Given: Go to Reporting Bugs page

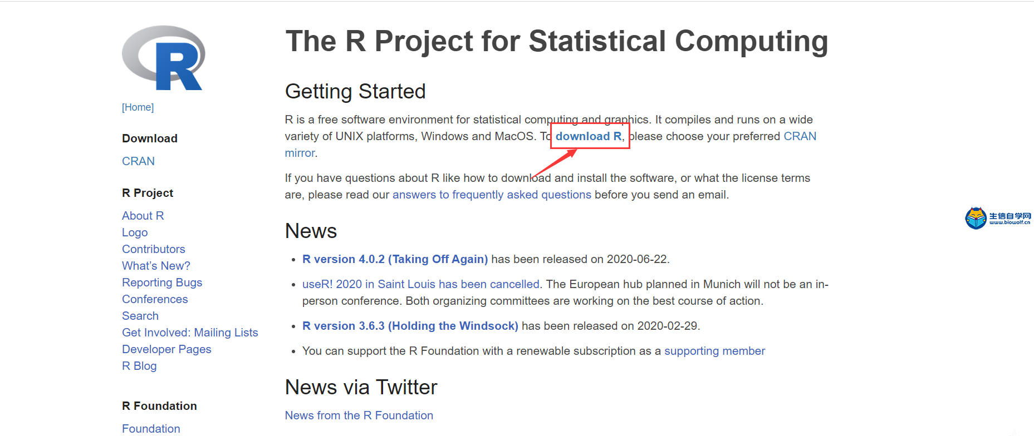Looking at the screenshot, I should (162, 283).
